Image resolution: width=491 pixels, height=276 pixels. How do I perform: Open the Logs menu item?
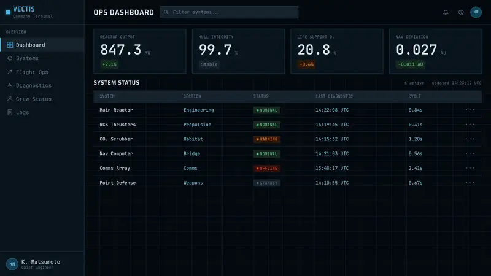[x=42, y=112]
